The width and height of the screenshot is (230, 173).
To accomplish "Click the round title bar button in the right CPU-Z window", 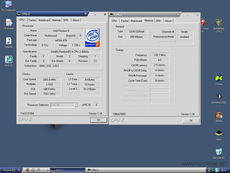I will click(x=178, y=14).
